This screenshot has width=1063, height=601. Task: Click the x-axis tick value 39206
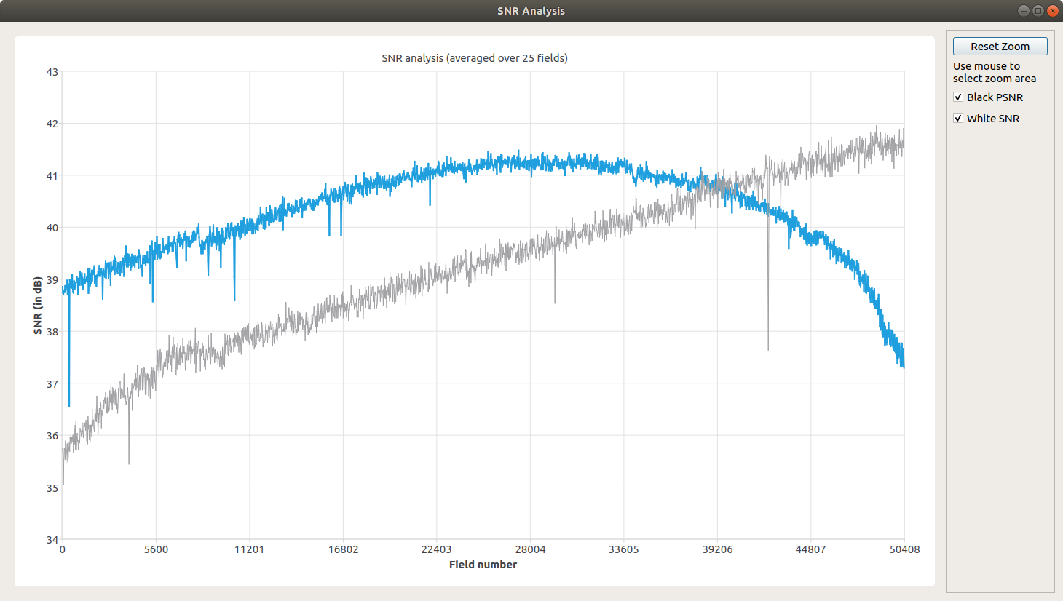coord(717,549)
